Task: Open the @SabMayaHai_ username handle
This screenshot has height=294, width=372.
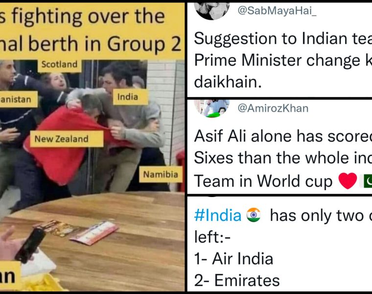Action: pos(277,11)
